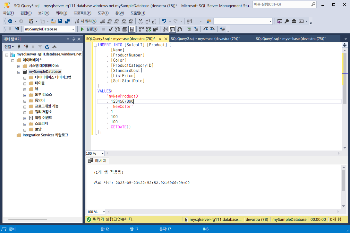The height and width of the screenshot is (233, 350).
Task: Open the Query Options icon
Action: 125,29
